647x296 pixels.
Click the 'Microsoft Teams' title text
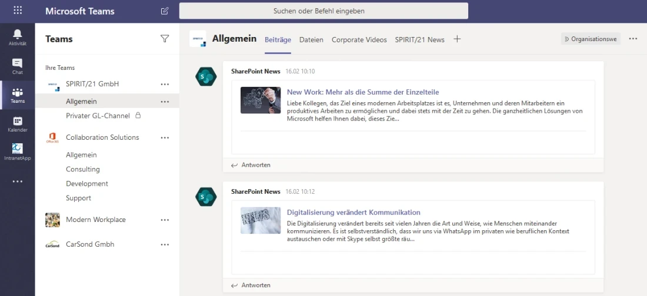80,11
